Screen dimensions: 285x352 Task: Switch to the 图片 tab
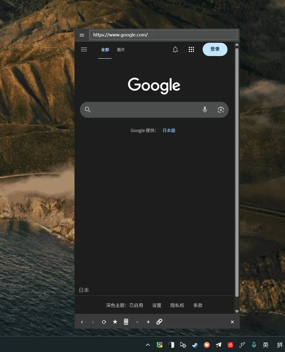tap(121, 50)
